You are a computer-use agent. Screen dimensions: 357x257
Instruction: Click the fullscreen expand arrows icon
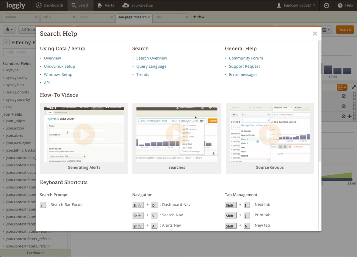353,87
